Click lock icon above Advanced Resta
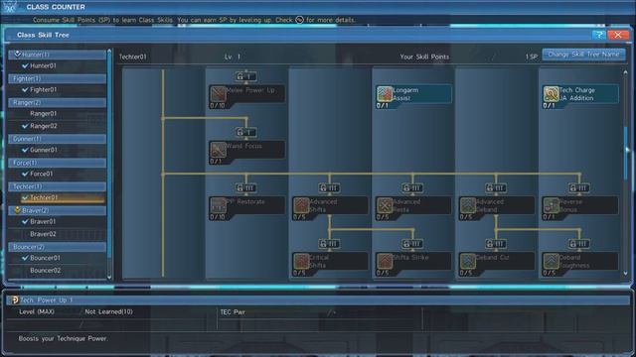The image size is (636, 357). [412, 187]
